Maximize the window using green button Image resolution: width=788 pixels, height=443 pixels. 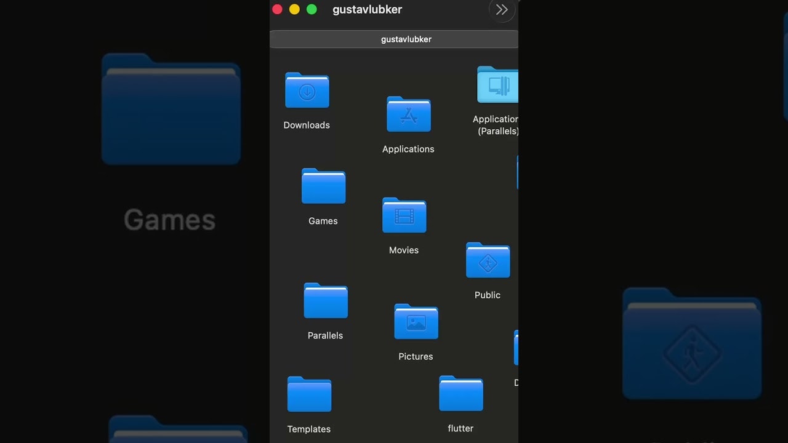click(312, 9)
